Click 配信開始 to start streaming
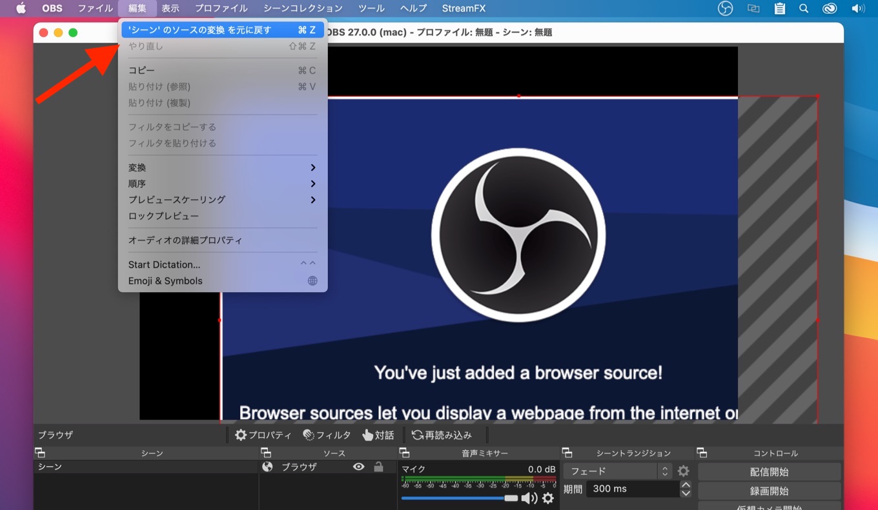Screen dimensions: 878x510 769,472
